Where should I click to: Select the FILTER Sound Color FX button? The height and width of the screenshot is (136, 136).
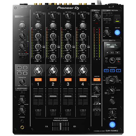click(25, 73)
